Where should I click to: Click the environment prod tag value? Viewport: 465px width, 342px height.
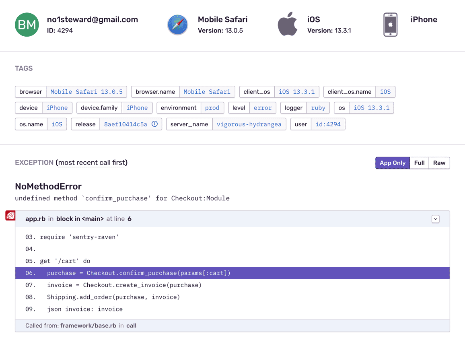(212, 108)
